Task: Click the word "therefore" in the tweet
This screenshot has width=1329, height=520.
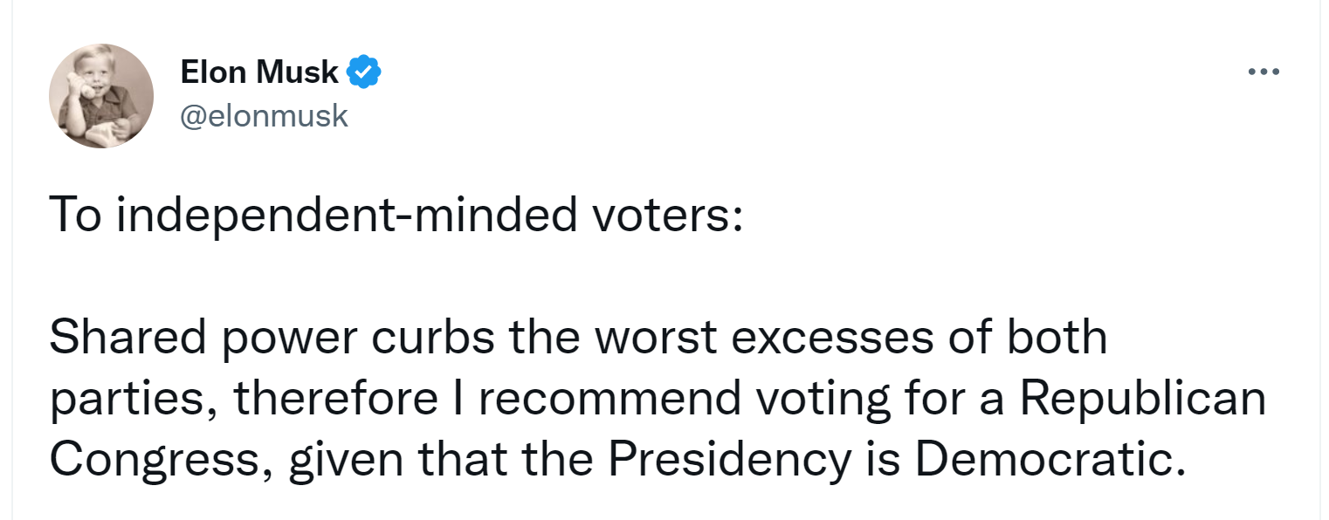Action: [336, 399]
